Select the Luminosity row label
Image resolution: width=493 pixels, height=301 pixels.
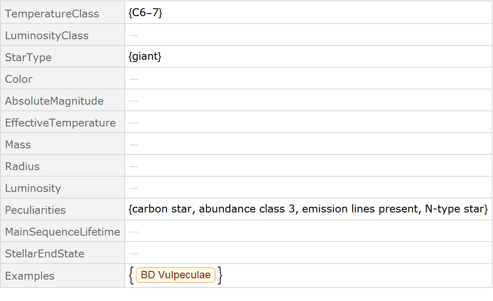(x=33, y=188)
